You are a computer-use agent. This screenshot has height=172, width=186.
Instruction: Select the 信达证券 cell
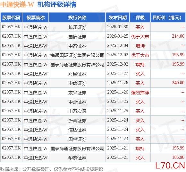click(x=77, y=130)
